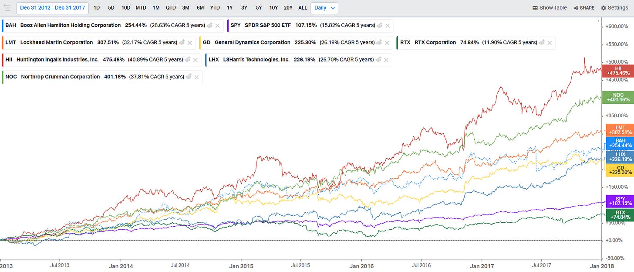634x272 pixels.
Task: Select the 6M time range
Action: click(200, 8)
